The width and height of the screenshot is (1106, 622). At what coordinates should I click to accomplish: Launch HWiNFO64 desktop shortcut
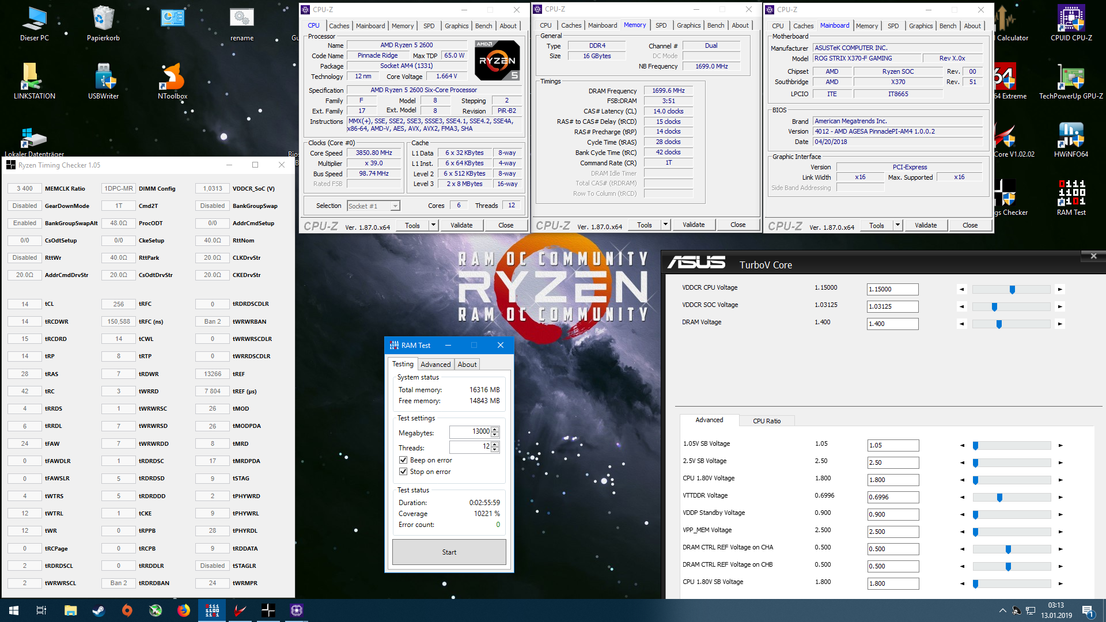tap(1071, 139)
